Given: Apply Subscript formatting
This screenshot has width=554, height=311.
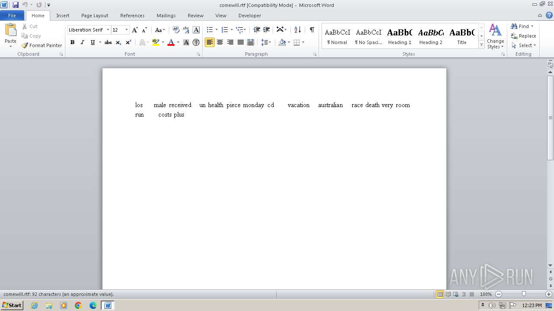Looking at the screenshot, I should (119, 42).
